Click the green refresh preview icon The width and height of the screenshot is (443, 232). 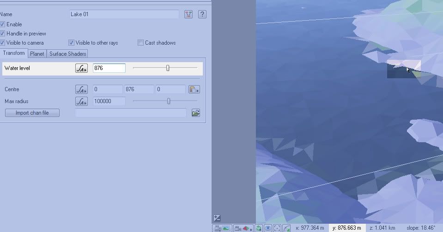pyautogui.click(x=259, y=228)
